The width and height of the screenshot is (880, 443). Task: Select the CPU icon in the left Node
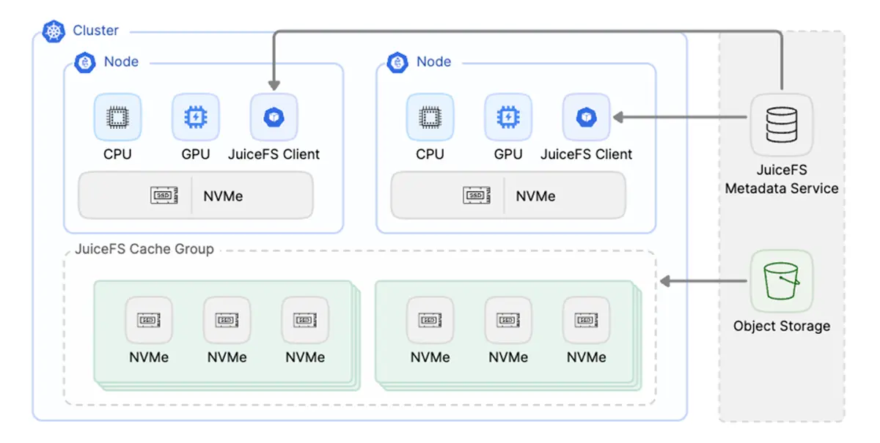coord(117,117)
